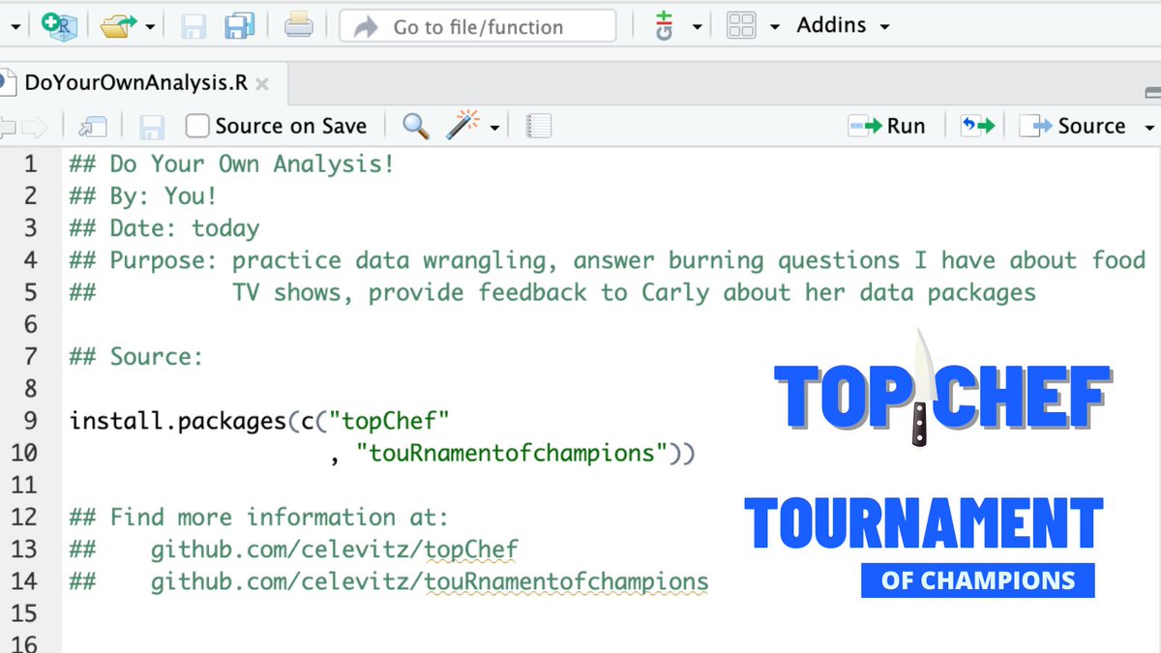The width and height of the screenshot is (1161, 653).
Task: Click line number 15 in the gutter
Action: [23, 613]
